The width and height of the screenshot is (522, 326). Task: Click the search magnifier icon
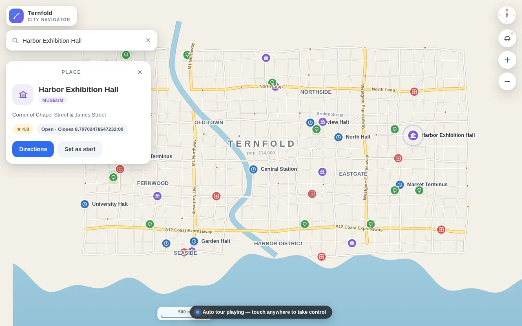[x=15, y=40]
